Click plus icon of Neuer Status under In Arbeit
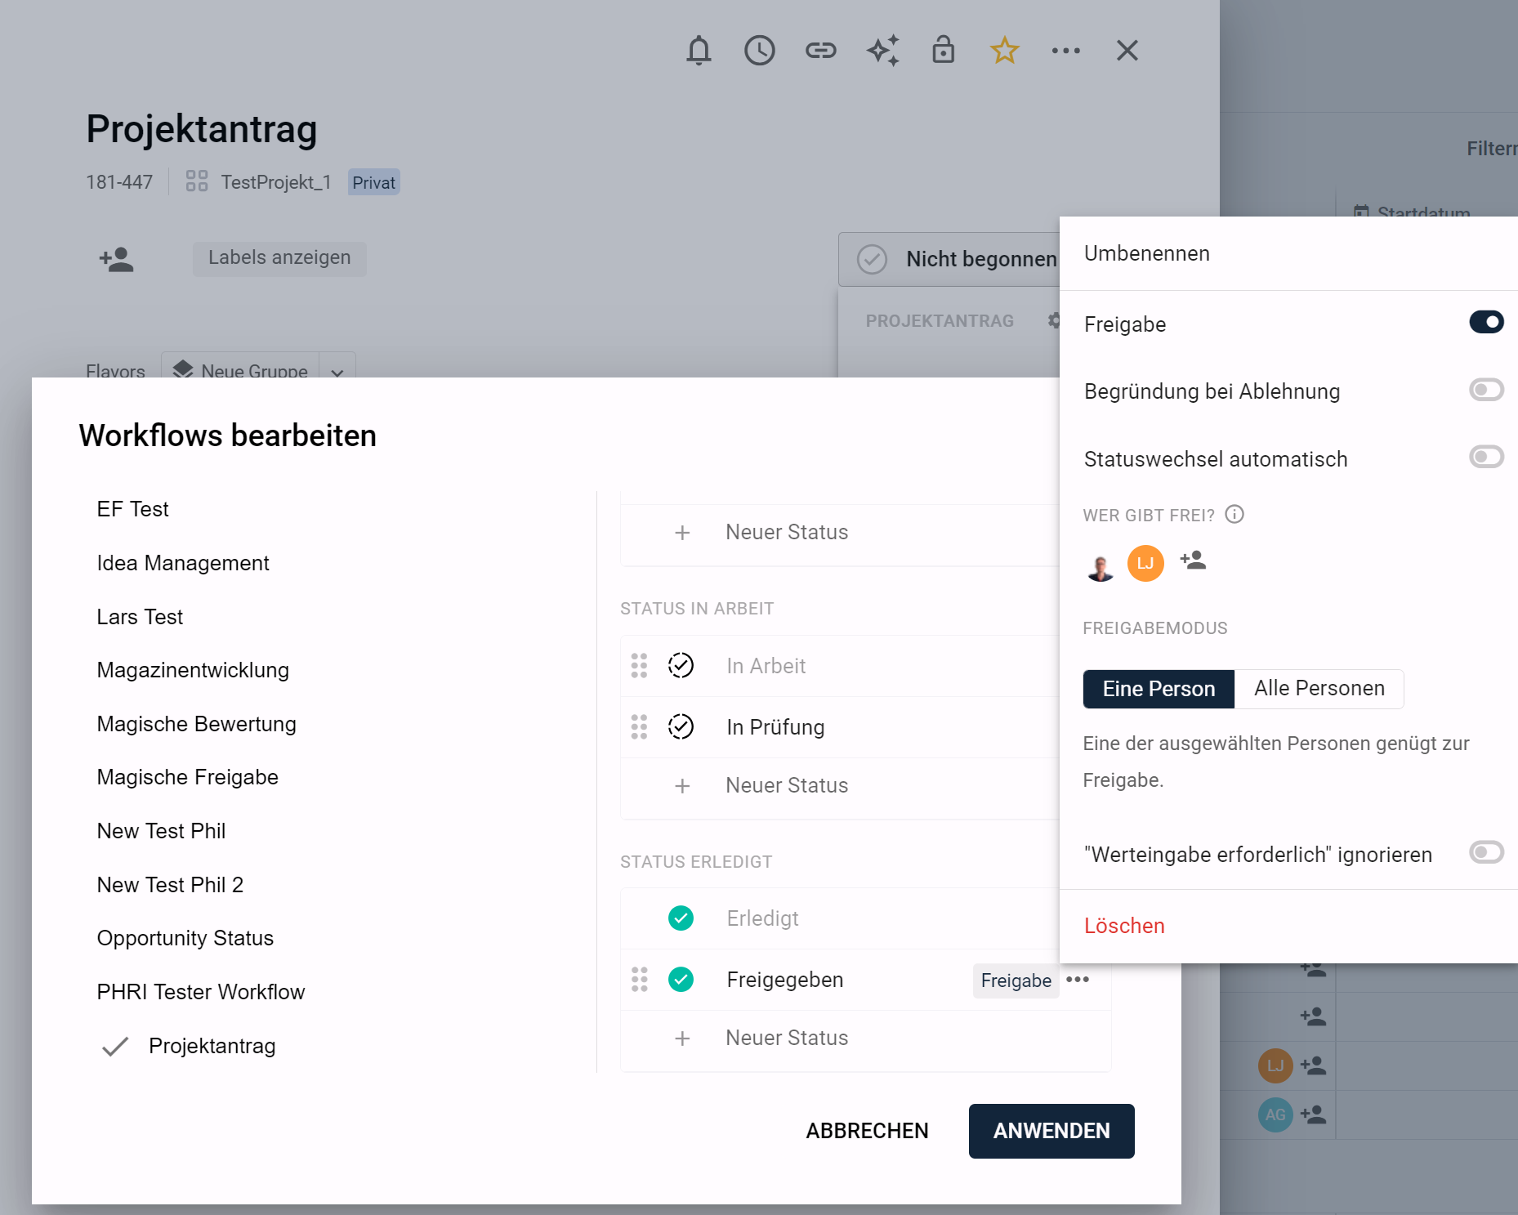 [682, 785]
